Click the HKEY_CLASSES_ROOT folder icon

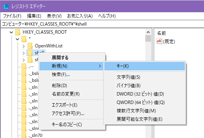point(18,32)
